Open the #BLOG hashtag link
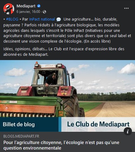 pos(12,19)
